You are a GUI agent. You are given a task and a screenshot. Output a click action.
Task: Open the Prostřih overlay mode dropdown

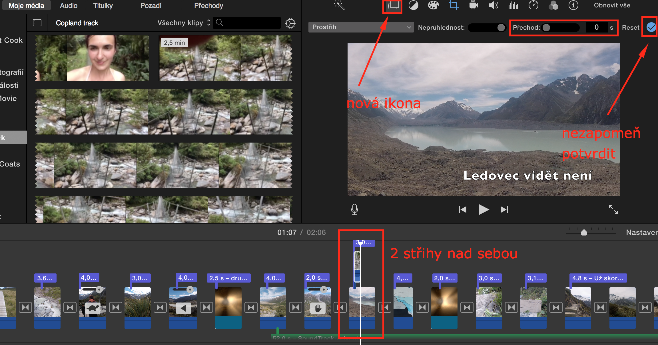(361, 27)
